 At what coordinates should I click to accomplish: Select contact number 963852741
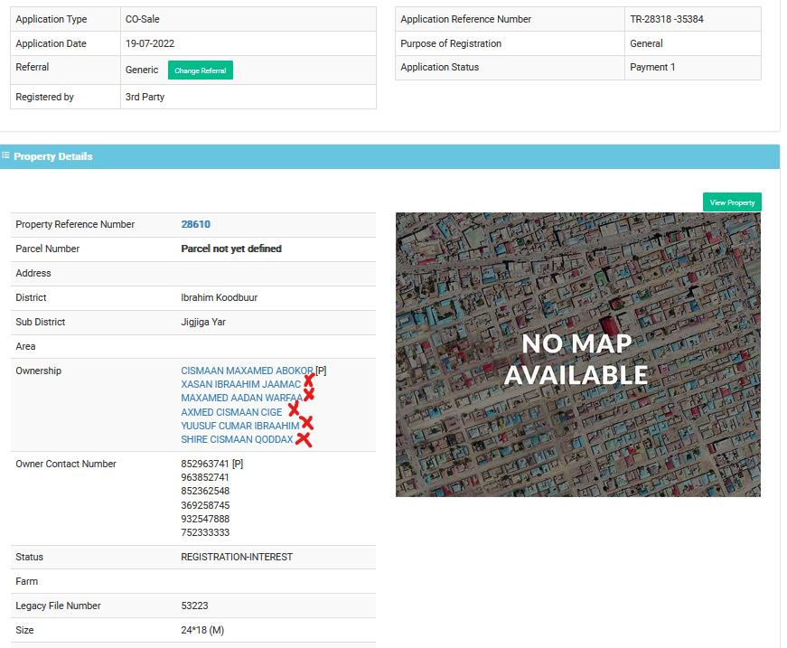click(205, 477)
